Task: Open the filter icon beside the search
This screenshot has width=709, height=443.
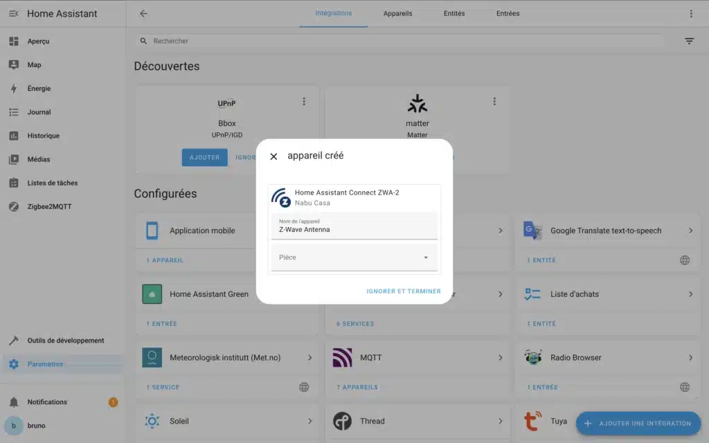Action: 689,41
